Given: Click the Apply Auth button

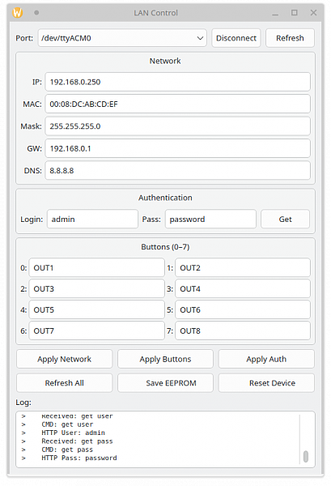Looking at the screenshot, I should pyautogui.click(x=266, y=359).
